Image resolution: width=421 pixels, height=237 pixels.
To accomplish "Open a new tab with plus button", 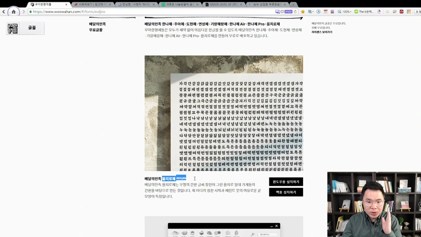I will 293,4.
